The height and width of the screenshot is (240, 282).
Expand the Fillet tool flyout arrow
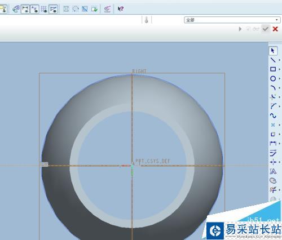(x=279, y=97)
